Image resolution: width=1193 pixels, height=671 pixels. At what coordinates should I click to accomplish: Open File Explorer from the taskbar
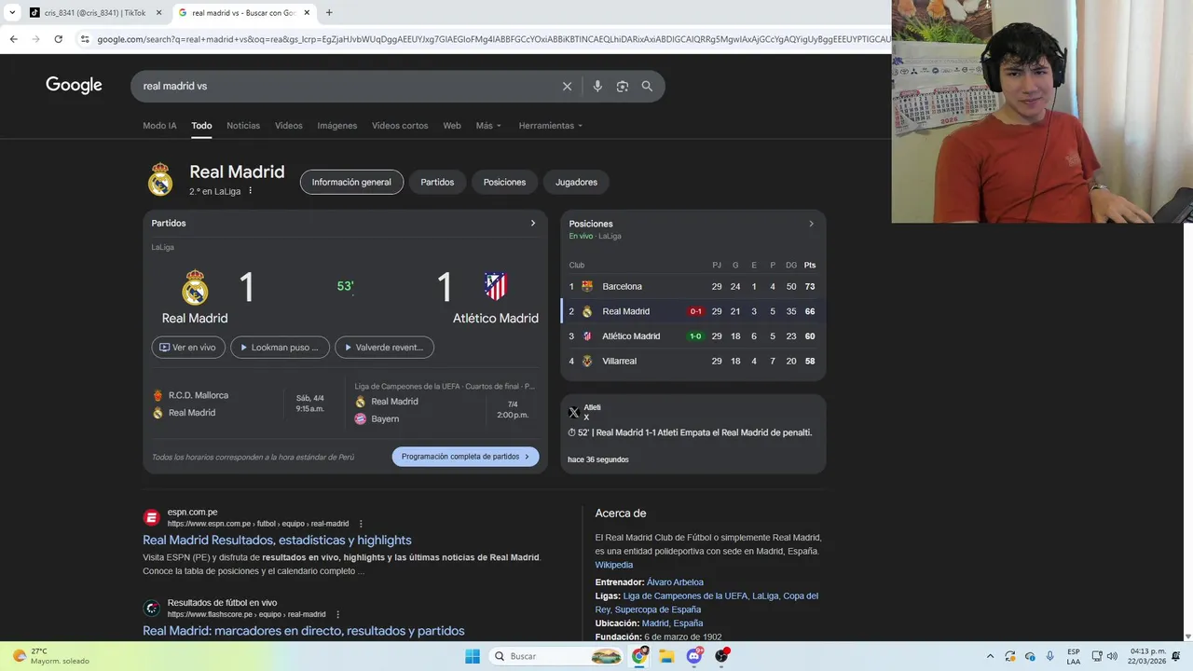[666, 656]
